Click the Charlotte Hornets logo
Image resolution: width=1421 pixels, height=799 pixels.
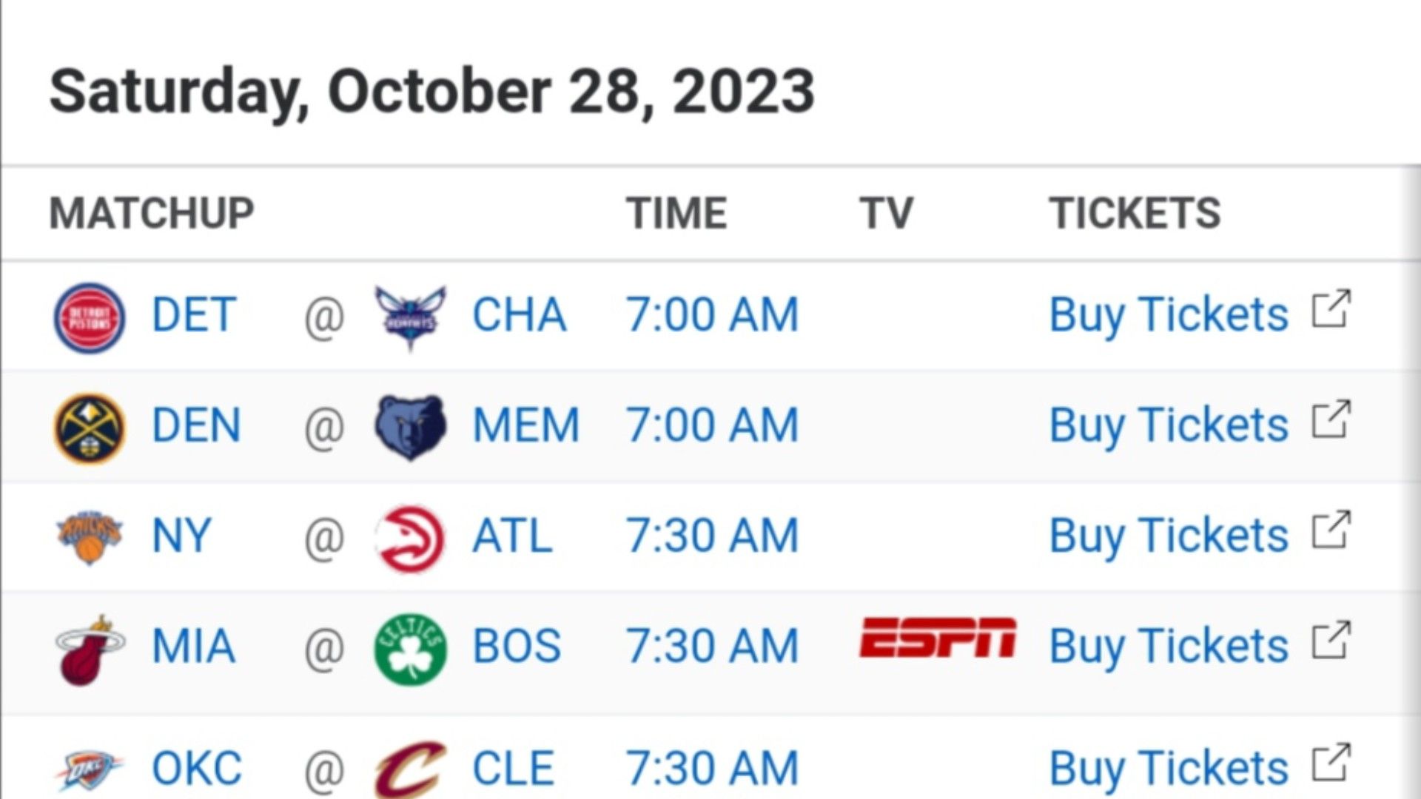pyautogui.click(x=410, y=317)
